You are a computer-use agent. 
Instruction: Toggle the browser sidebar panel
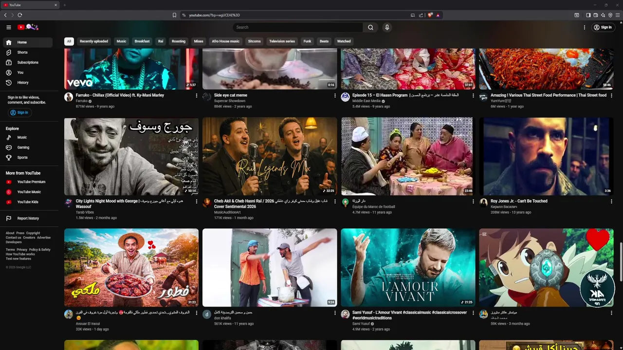coord(588,15)
